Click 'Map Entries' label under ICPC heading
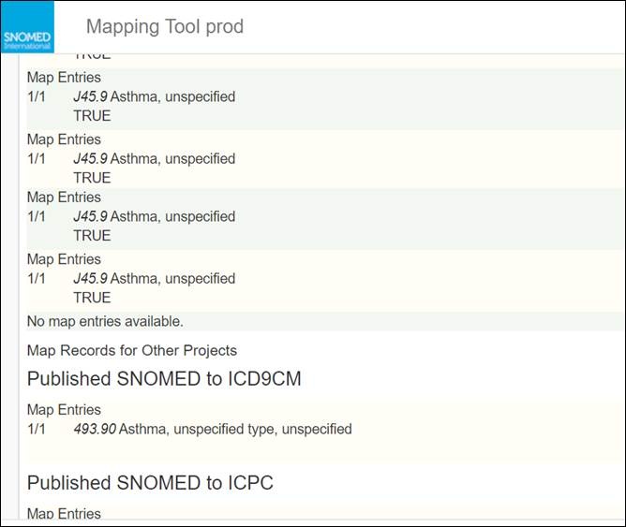The height and width of the screenshot is (527, 626). [x=64, y=514]
